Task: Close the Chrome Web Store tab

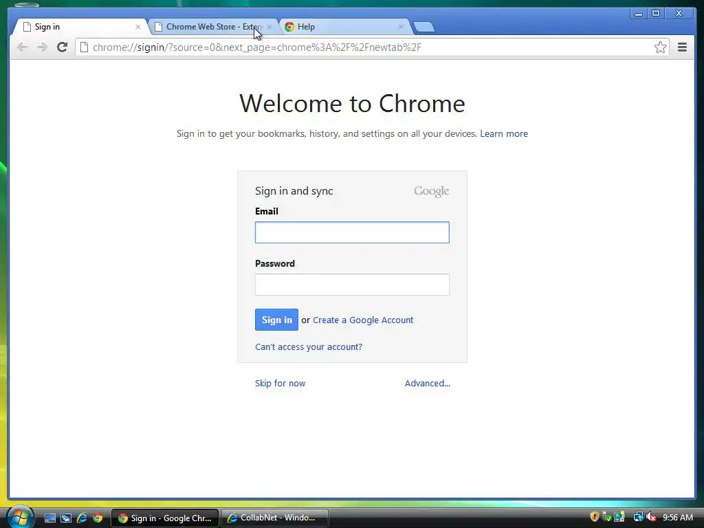Action: (x=269, y=27)
